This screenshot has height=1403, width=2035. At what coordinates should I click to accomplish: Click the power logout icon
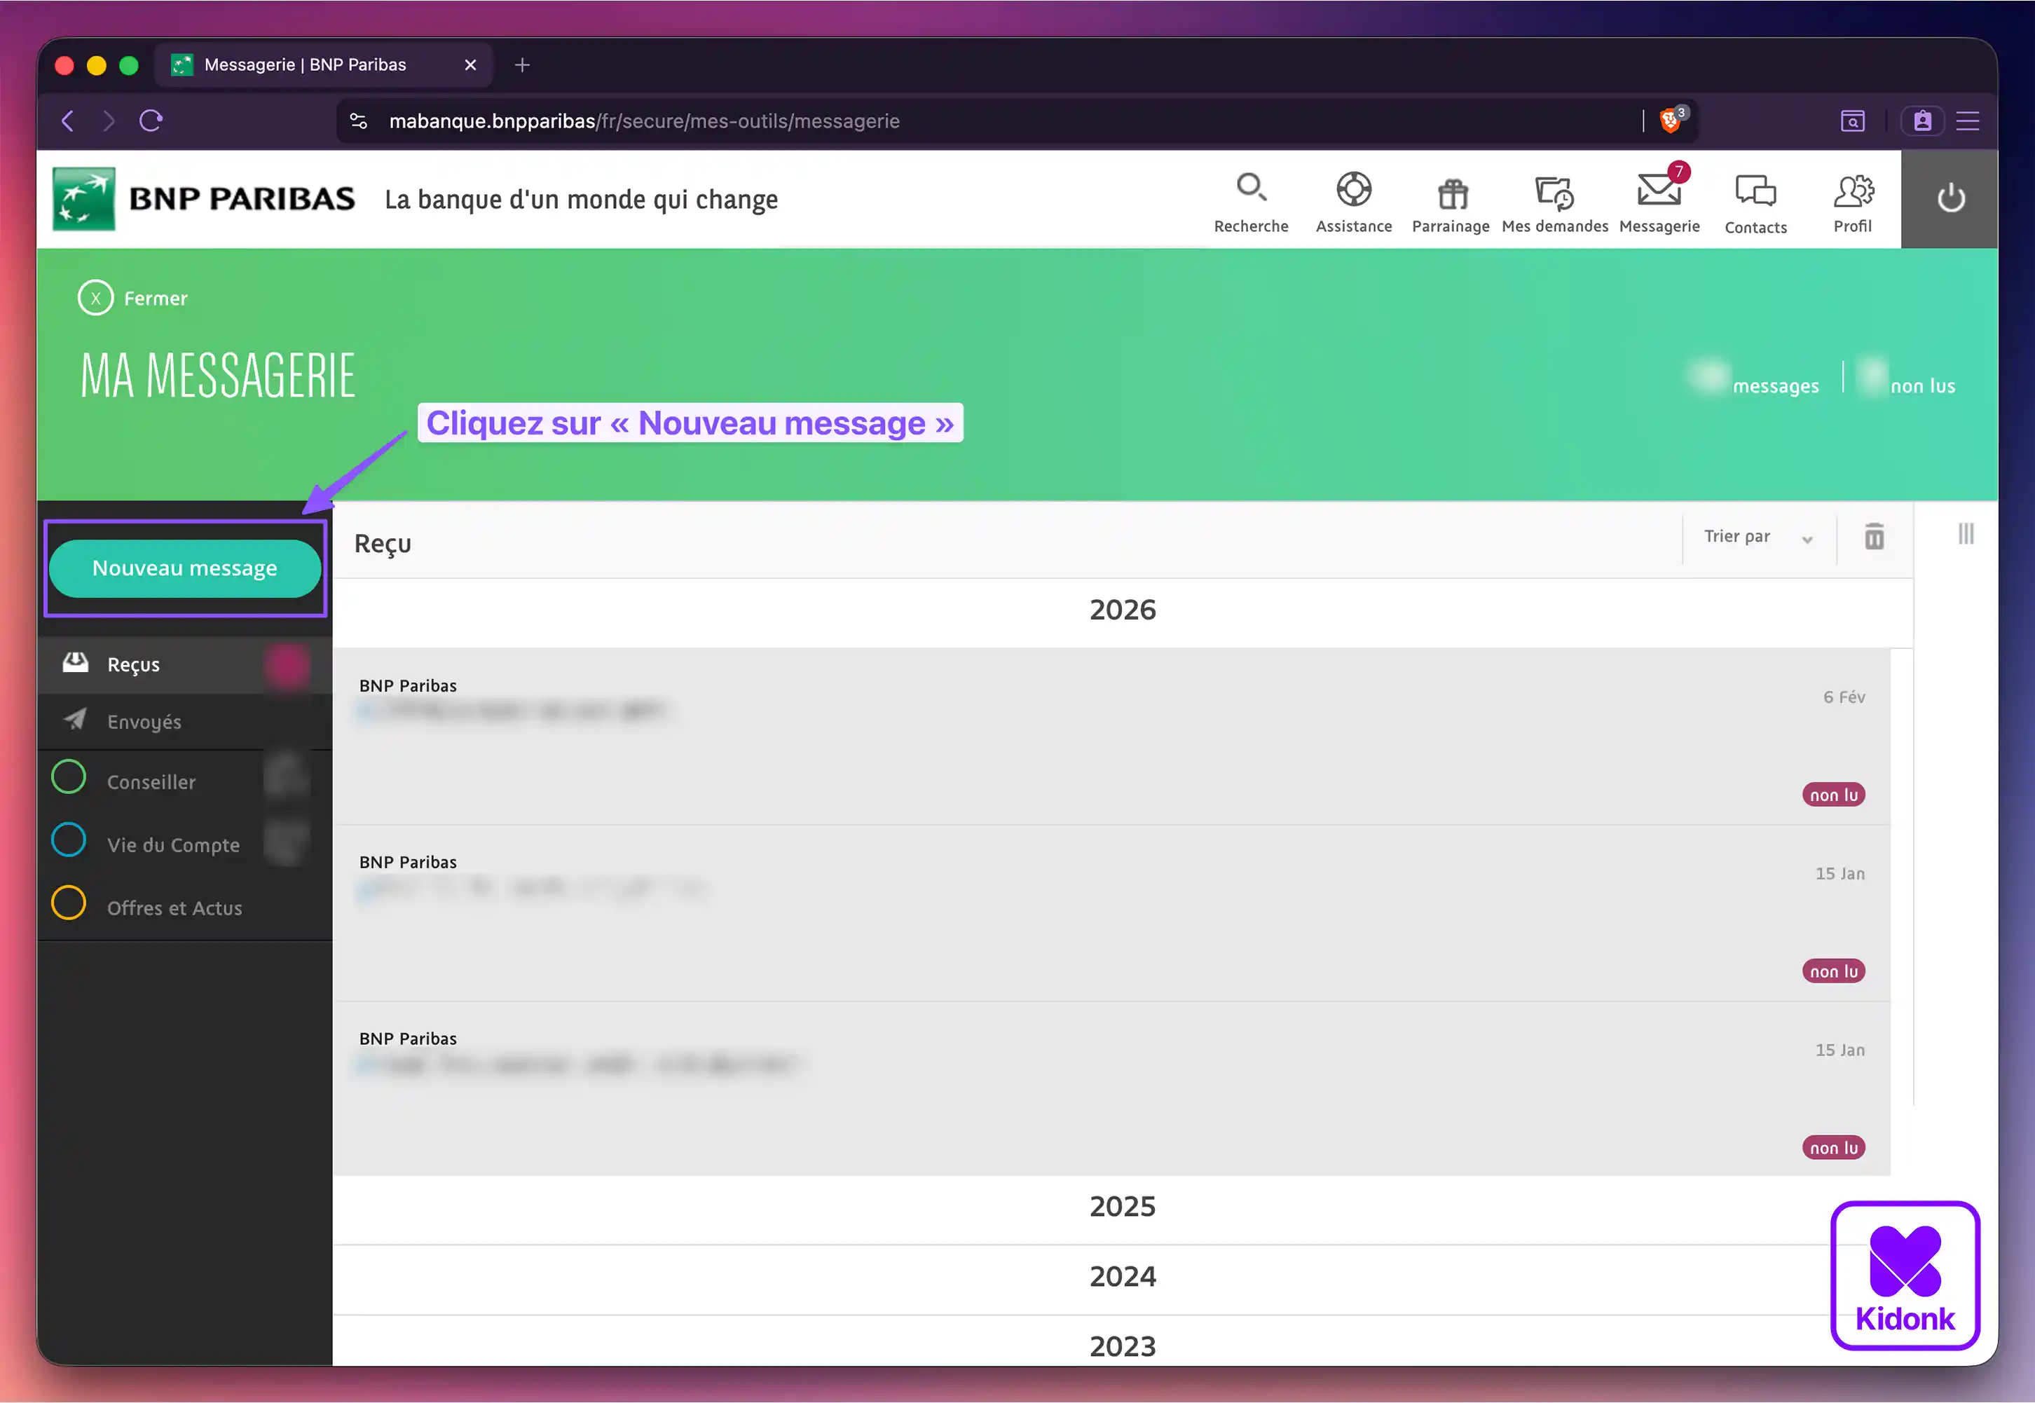click(x=1951, y=198)
